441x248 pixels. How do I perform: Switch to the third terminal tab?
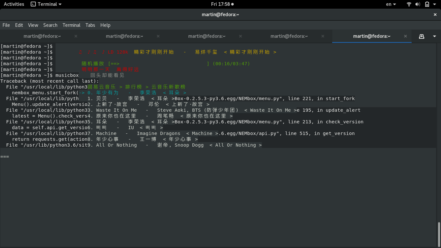point(207,36)
